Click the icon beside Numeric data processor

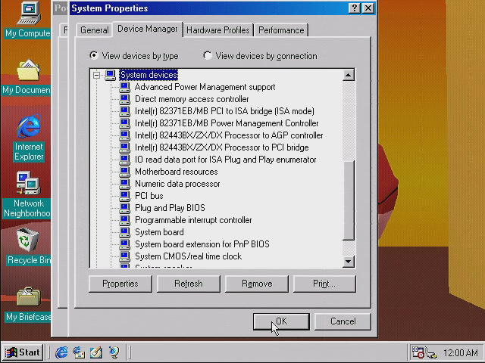pyautogui.click(x=124, y=184)
